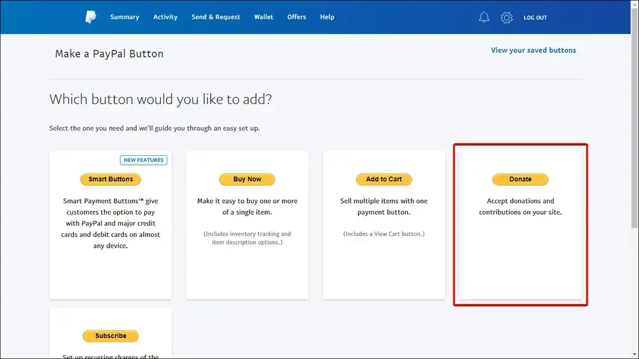
Task: Click 'Select the one you need' instruction text
Action: click(155, 128)
